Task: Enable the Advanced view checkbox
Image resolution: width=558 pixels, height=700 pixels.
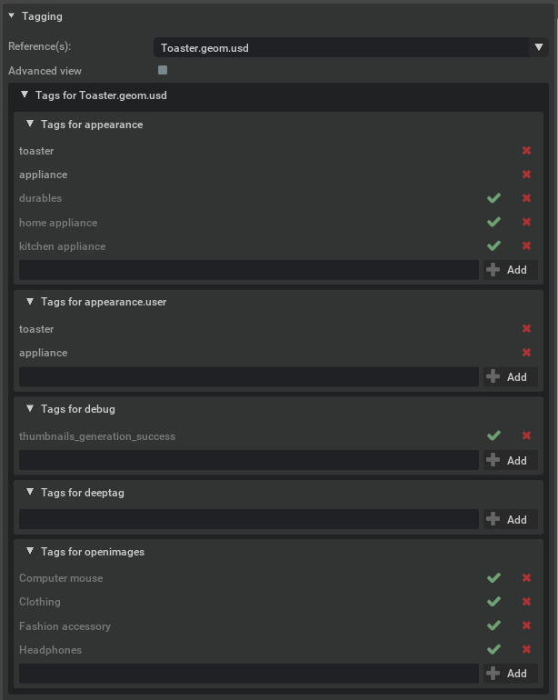Action: 163,70
